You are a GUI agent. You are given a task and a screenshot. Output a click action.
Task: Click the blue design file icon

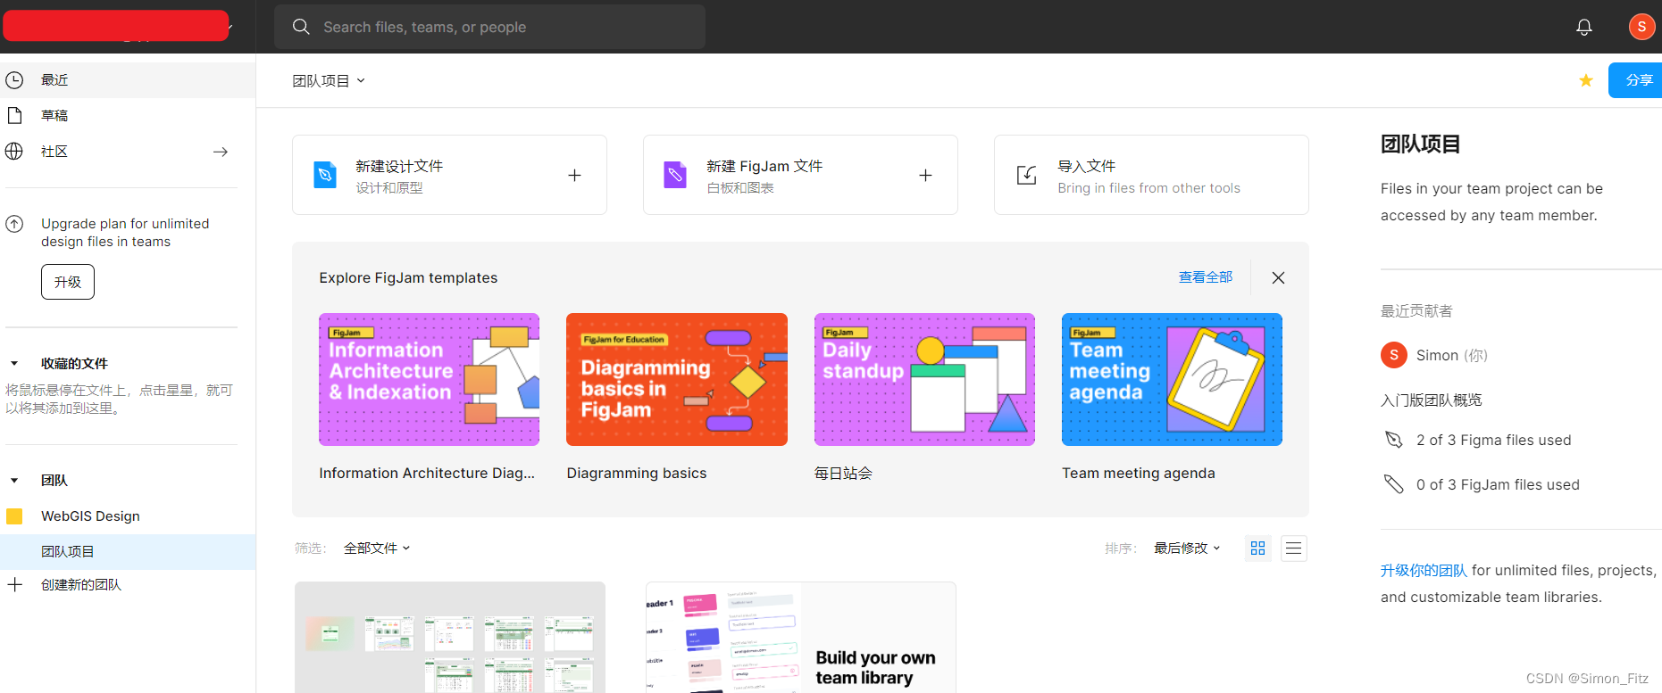tap(325, 175)
